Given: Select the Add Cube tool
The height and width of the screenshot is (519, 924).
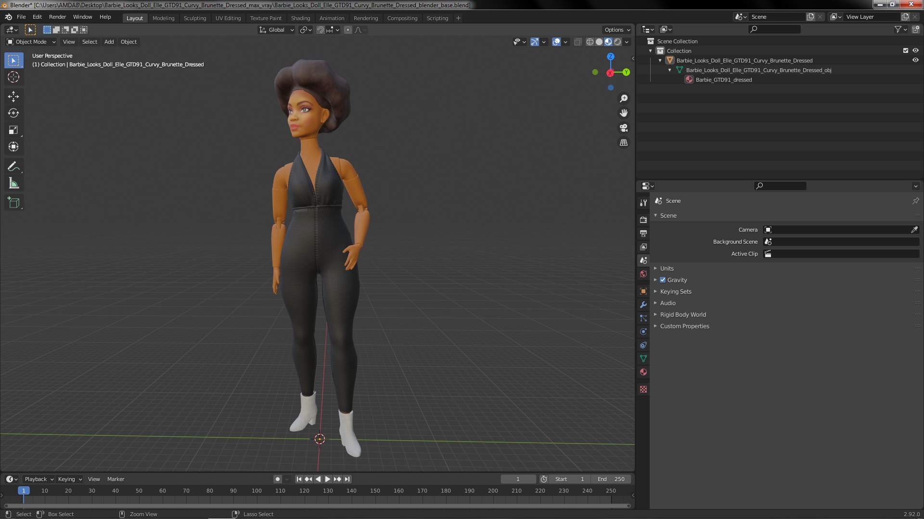Looking at the screenshot, I should click(13, 203).
